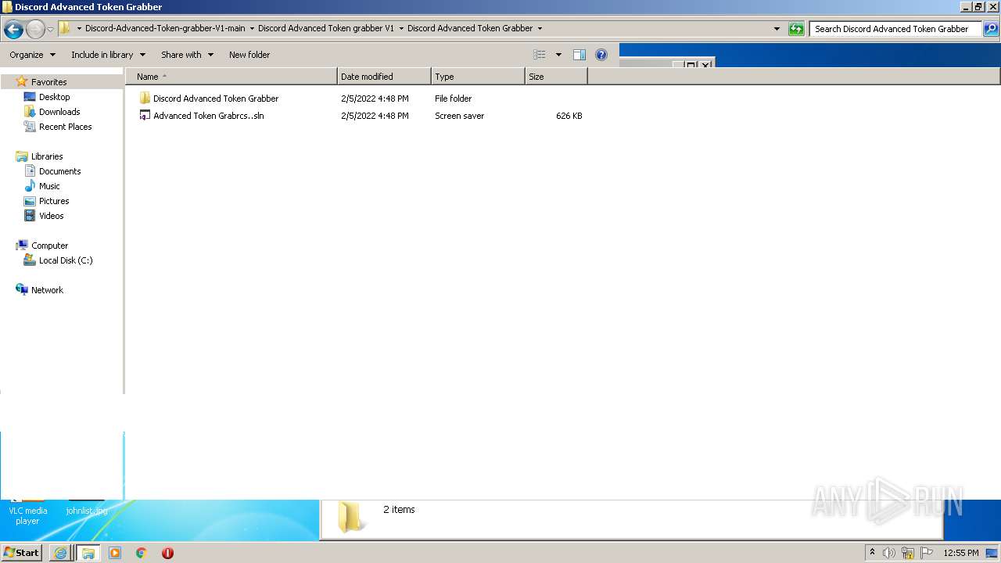Click the yellow folder icon in file list

(x=145, y=99)
